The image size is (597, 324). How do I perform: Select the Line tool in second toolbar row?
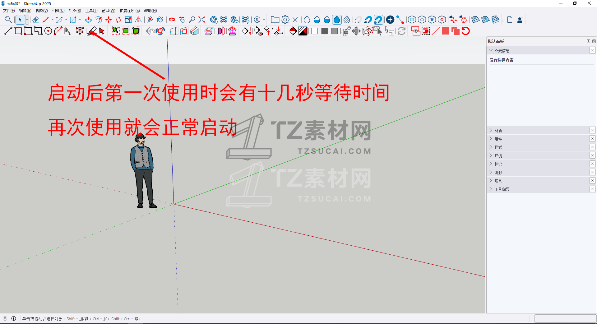coord(8,31)
